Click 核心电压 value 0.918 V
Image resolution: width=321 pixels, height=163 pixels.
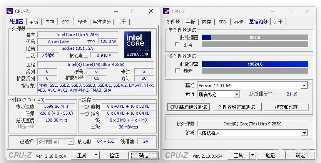click(104, 55)
